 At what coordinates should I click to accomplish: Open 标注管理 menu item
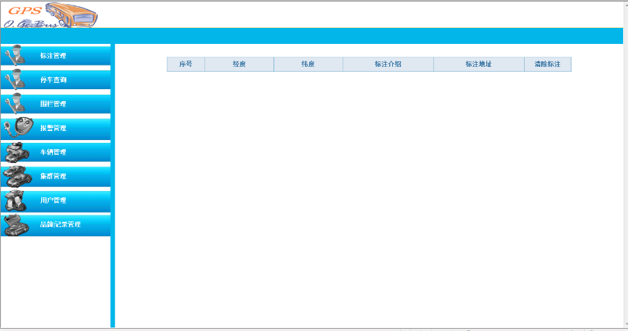click(55, 56)
